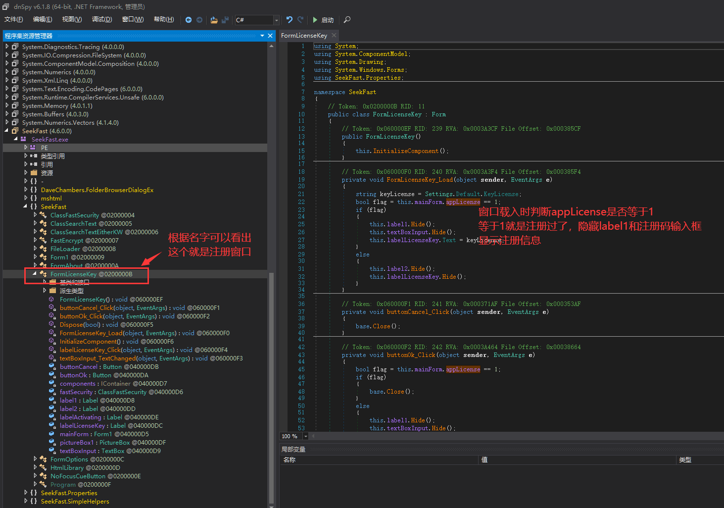Viewport: 724px width, 508px height.
Task: Click the 类型引用 node icon
Action: click(x=34, y=156)
